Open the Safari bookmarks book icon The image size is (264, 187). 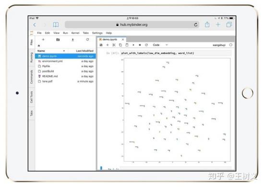(x=56, y=25)
